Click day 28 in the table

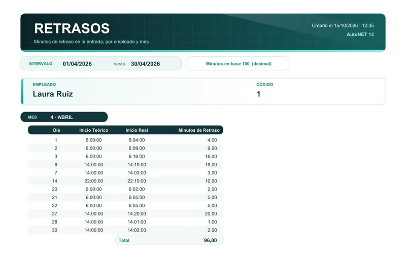pyautogui.click(x=55, y=222)
